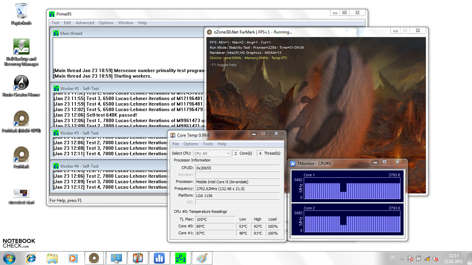Show hidden tray icons arrow
The width and height of the screenshot is (472, 265).
pos(402,258)
